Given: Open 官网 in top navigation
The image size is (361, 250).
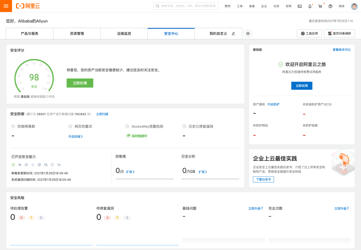Looking at the screenshot, I should click(289, 6).
